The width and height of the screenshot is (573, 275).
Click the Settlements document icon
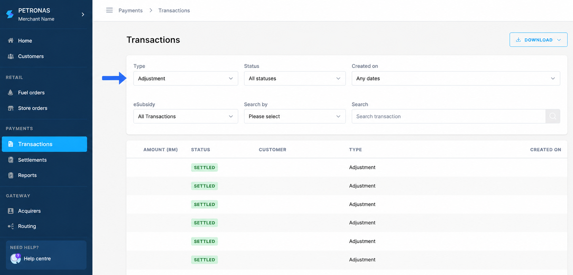click(11, 160)
